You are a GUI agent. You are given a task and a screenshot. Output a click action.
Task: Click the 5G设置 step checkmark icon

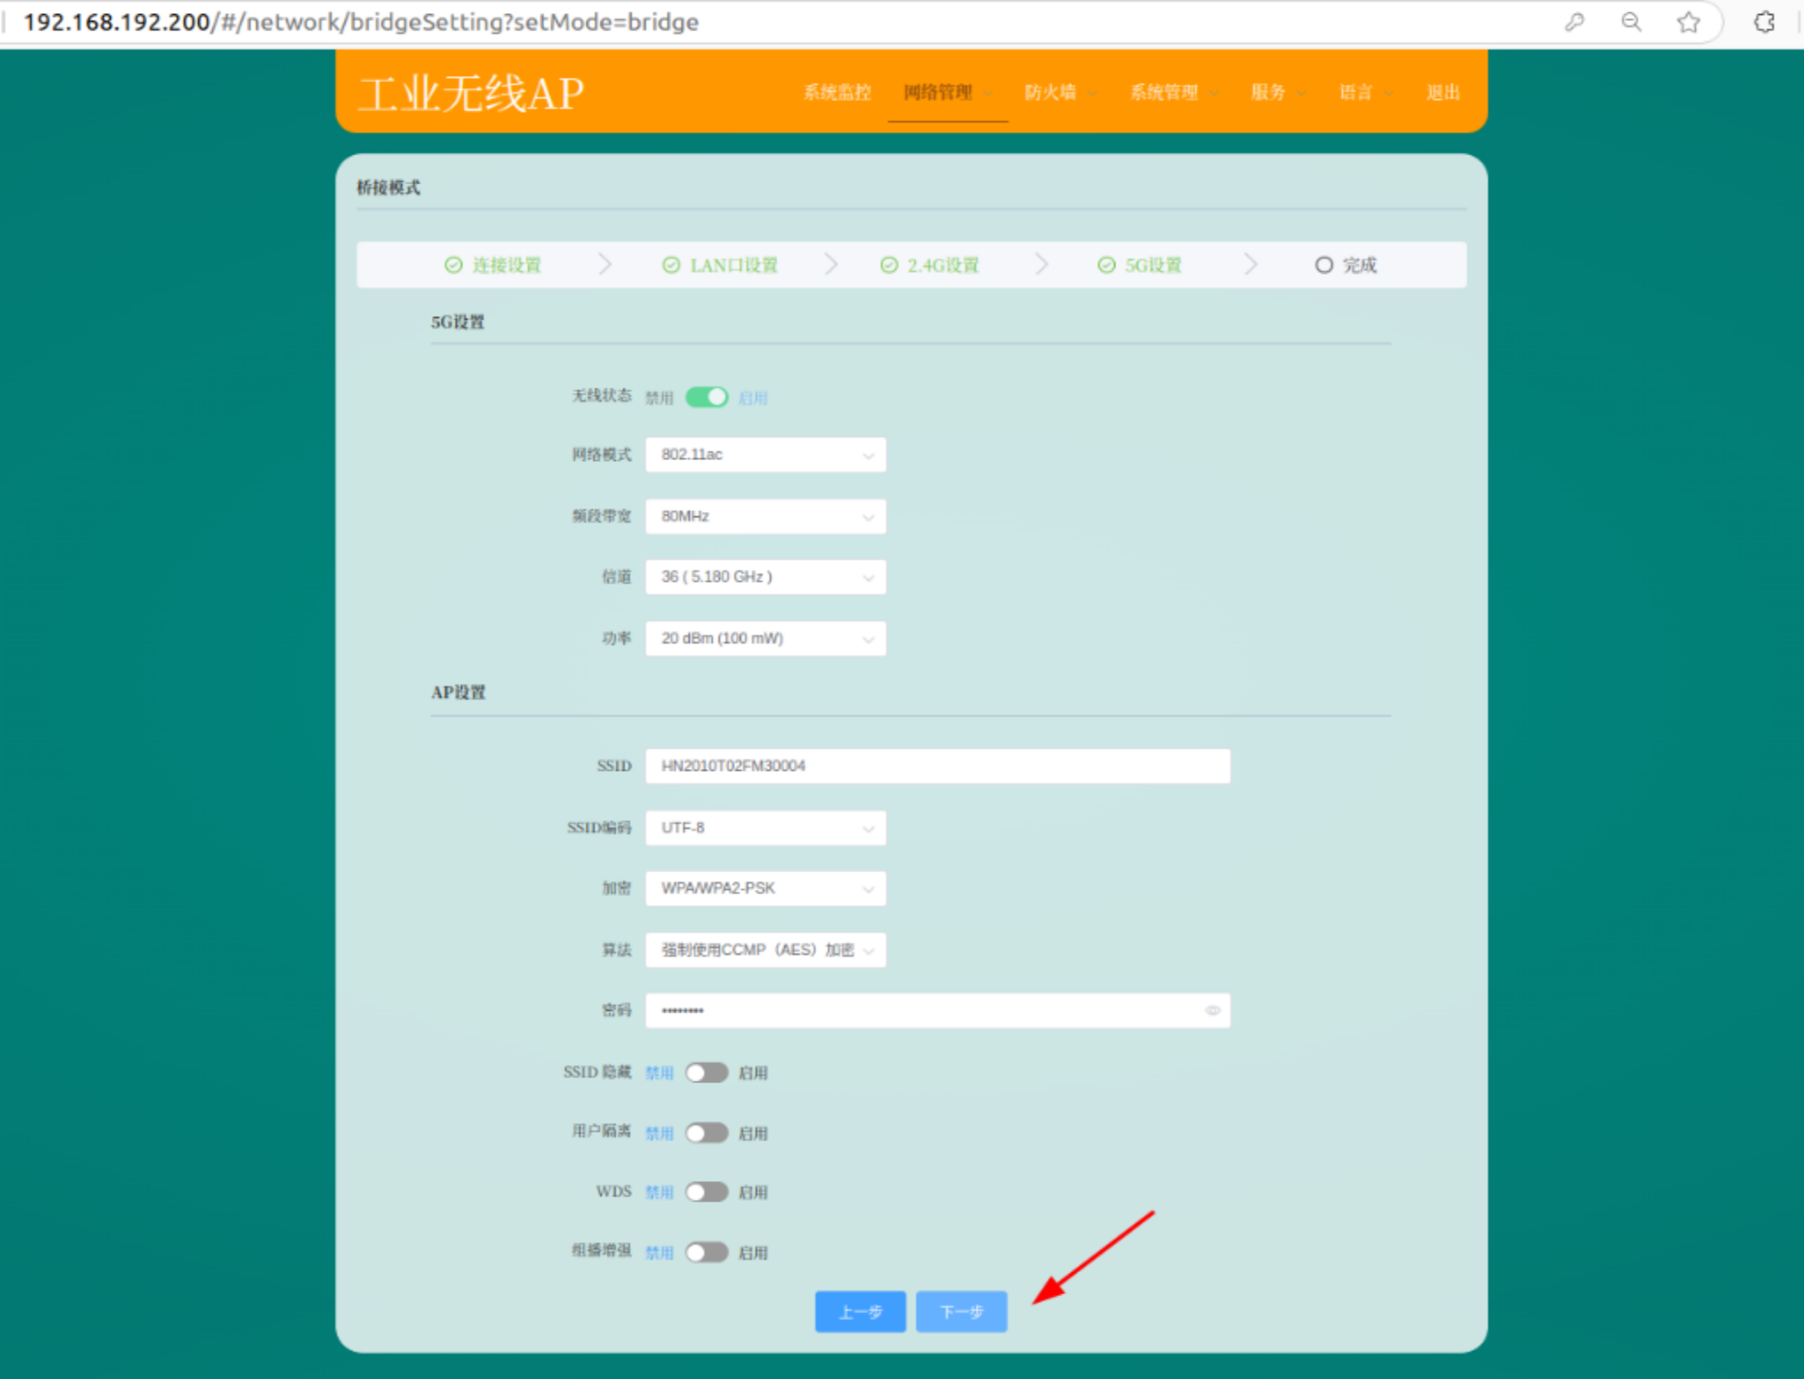pos(1106,265)
